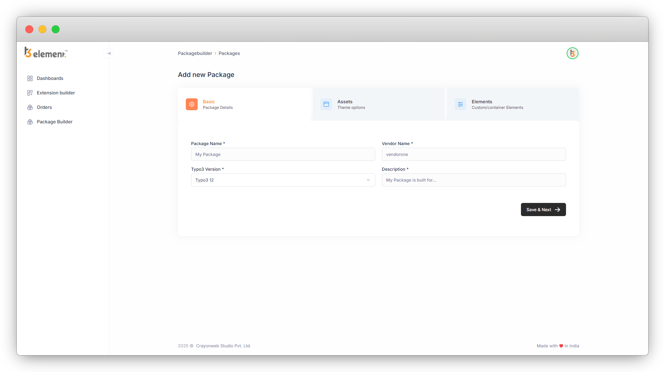Click the Elements sliders icon

click(x=460, y=104)
